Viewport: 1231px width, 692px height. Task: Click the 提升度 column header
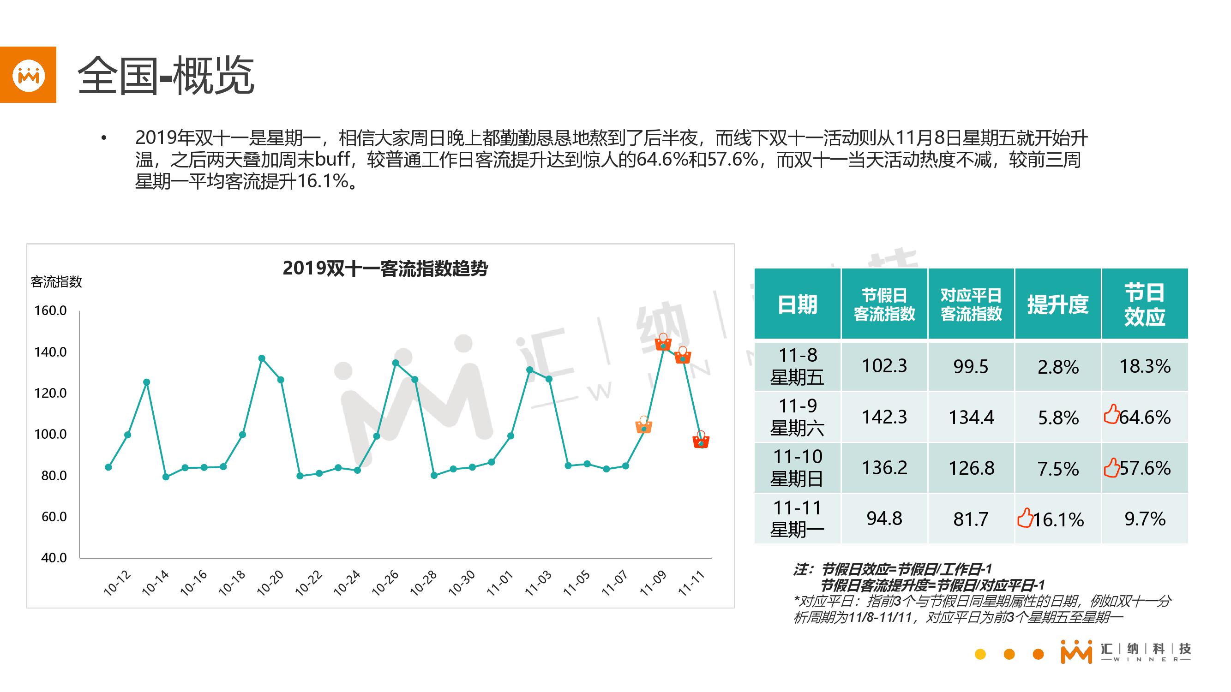coord(1057,304)
